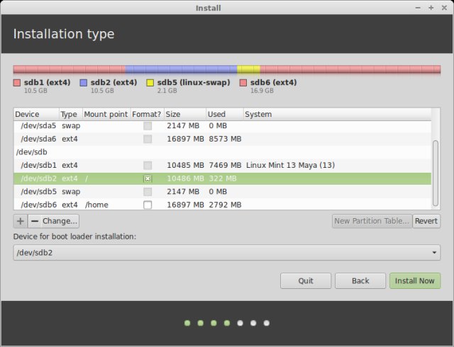454x347 pixels.
Task: Click the minus icon to remove partition
Action: (x=34, y=221)
